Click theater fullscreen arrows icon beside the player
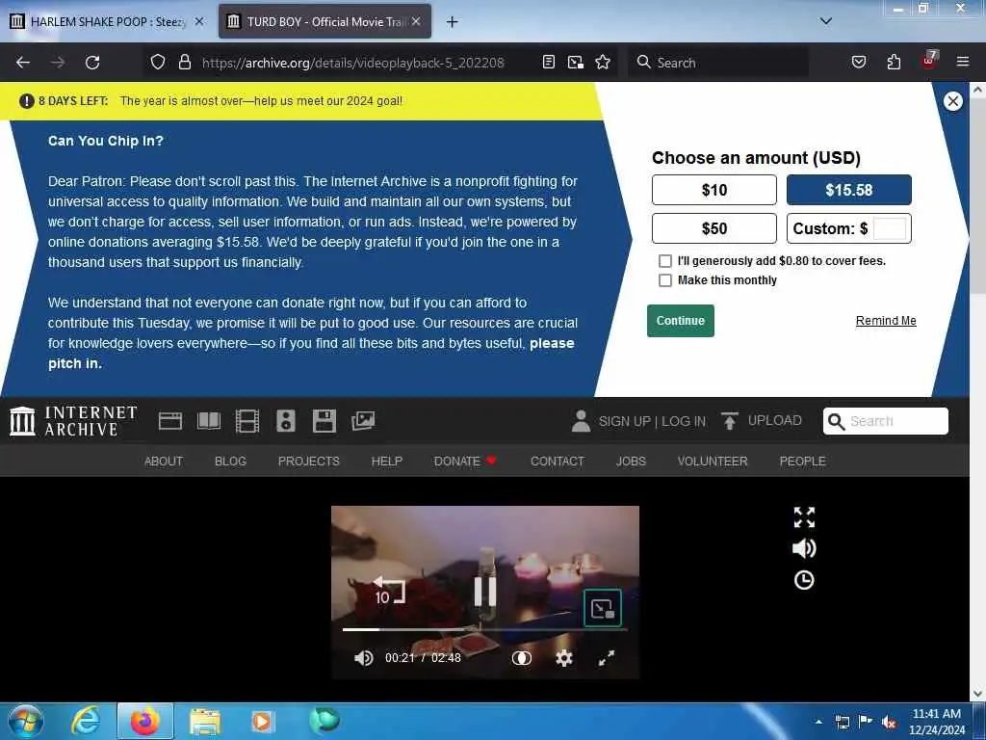986x740 pixels. tap(804, 517)
